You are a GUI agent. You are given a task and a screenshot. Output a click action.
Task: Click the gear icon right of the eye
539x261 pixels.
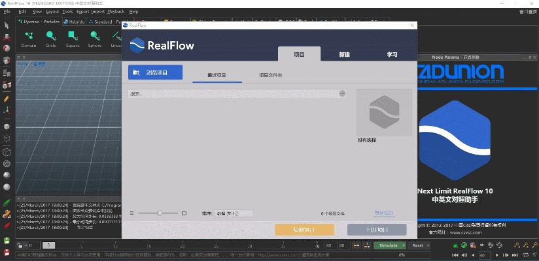(x=491, y=245)
